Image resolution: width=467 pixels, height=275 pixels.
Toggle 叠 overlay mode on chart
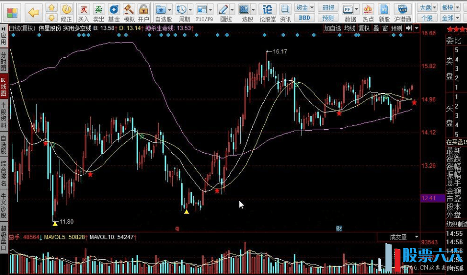click(x=376, y=28)
